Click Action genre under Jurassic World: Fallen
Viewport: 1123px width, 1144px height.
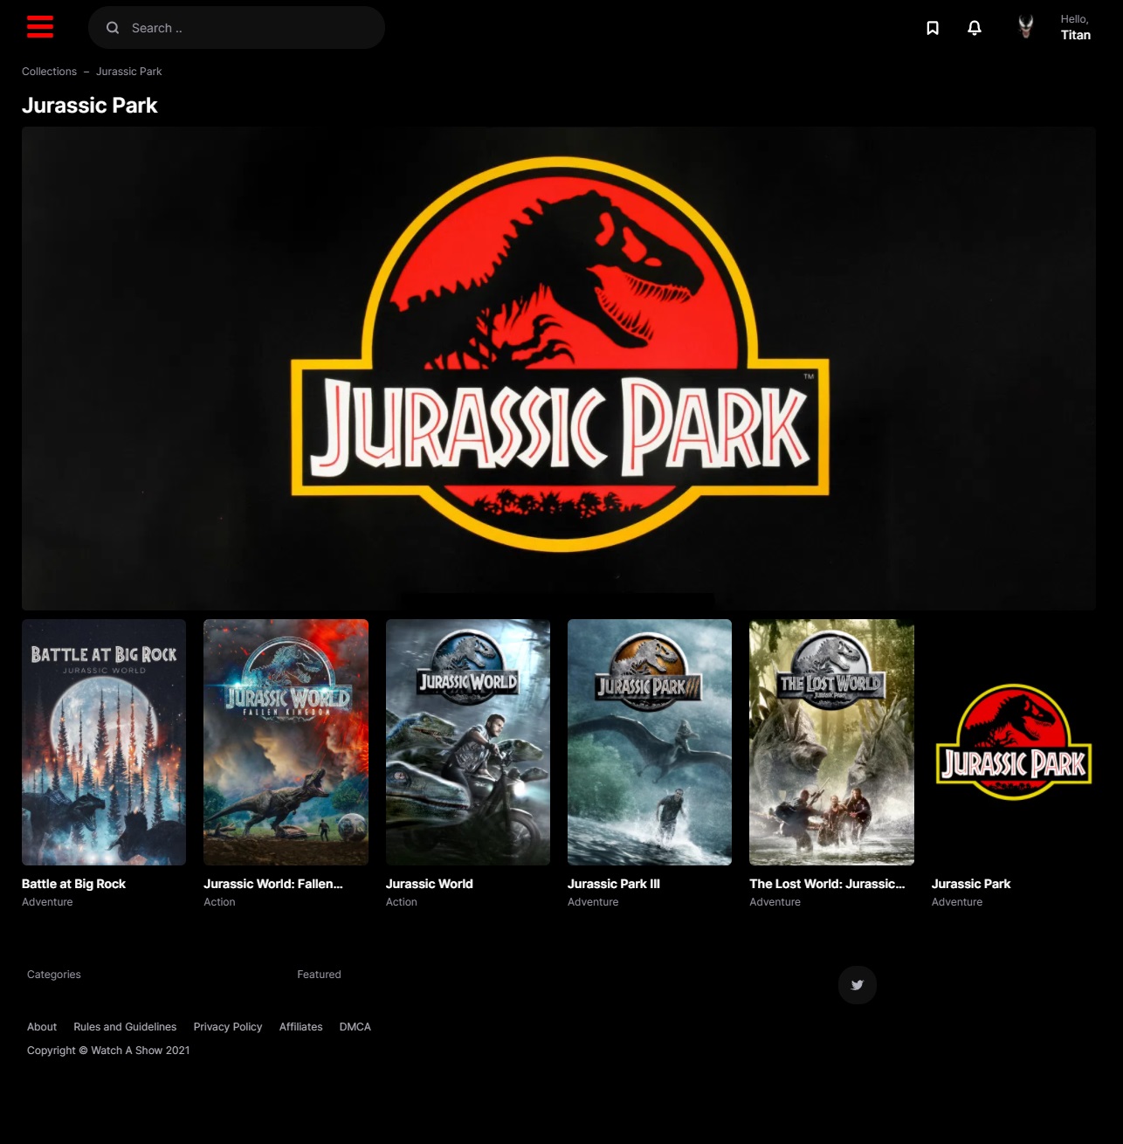tap(219, 902)
